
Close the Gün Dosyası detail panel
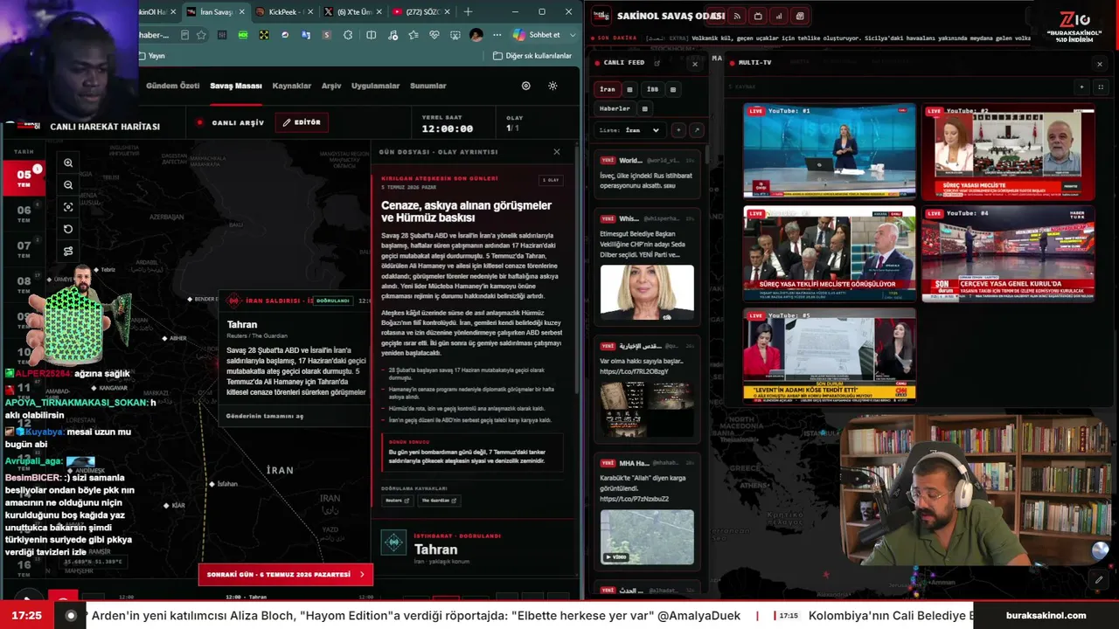click(557, 152)
